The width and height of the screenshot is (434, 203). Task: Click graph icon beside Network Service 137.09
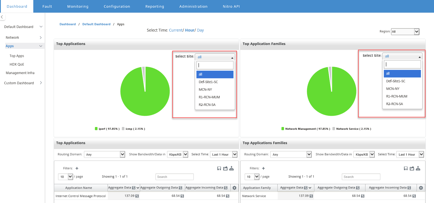pyautogui.click(x=311, y=196)
